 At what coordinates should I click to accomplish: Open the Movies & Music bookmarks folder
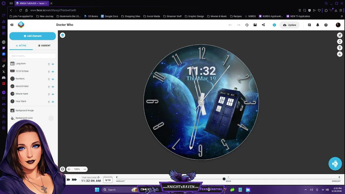(217, 16)
